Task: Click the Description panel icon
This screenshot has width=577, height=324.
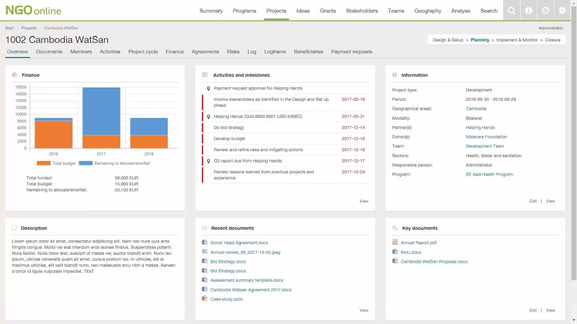Action: tap(14, 228)
